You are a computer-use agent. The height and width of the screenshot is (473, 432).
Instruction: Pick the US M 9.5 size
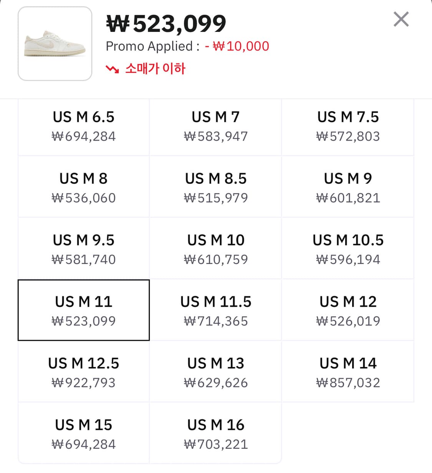click(x=84, y=249)
